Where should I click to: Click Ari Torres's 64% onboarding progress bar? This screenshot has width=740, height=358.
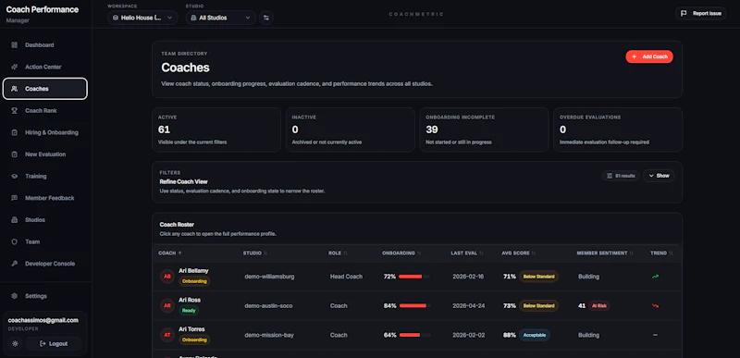point(414,336)
